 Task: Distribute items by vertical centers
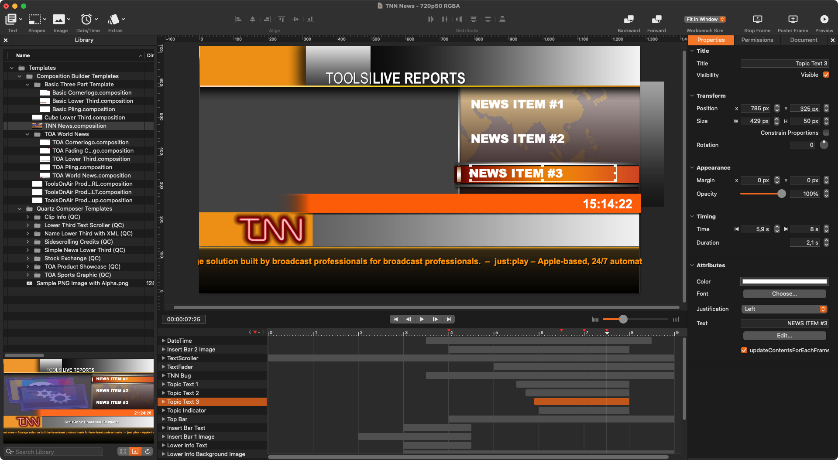488,19
